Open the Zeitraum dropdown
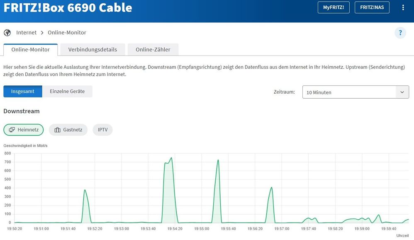 pos(355,92)
